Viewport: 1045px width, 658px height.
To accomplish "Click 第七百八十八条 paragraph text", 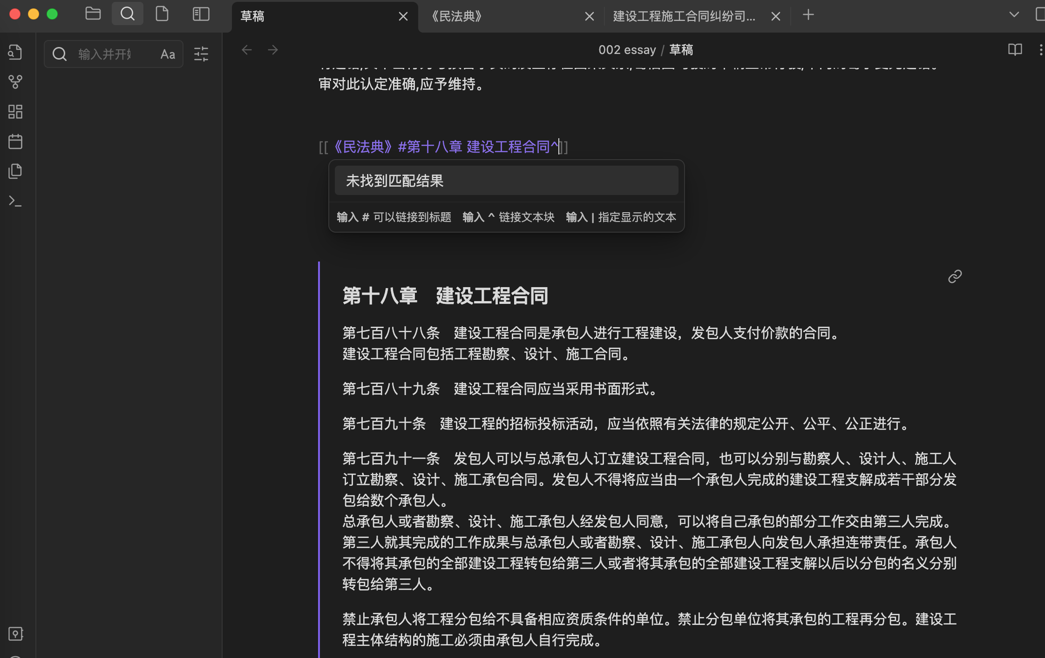I will click(591, 343).
